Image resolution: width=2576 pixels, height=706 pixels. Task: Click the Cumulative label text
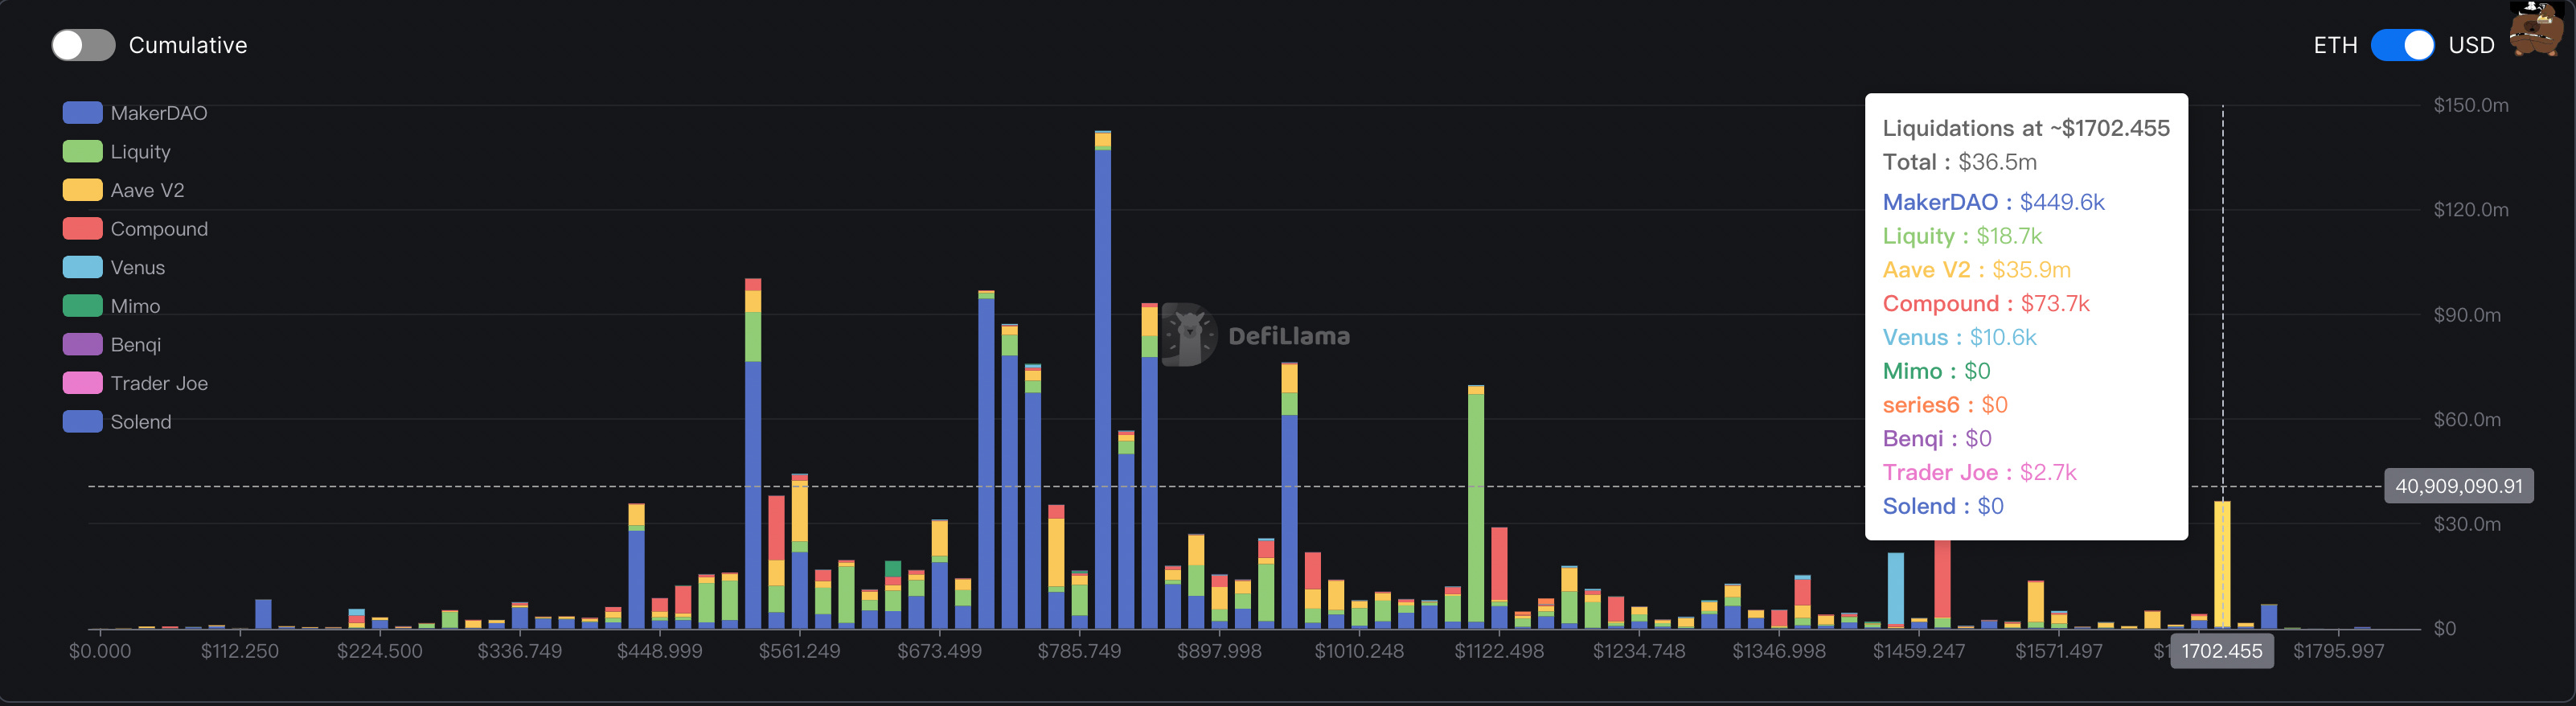tap(188, 45)
